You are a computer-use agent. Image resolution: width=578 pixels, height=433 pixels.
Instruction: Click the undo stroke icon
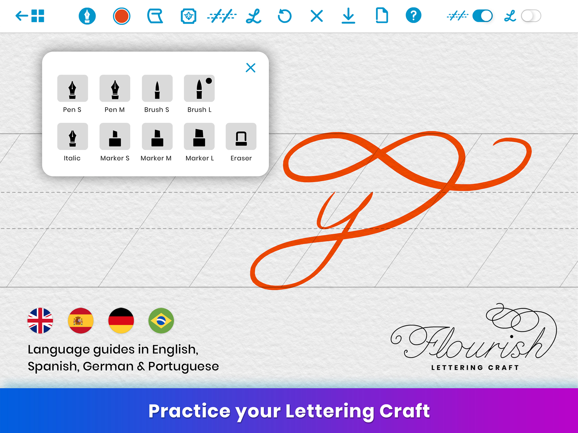[x=284, y=16]
